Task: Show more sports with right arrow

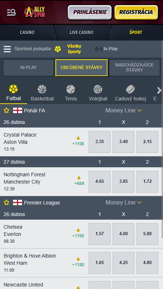Action: (x=159, y=91)
